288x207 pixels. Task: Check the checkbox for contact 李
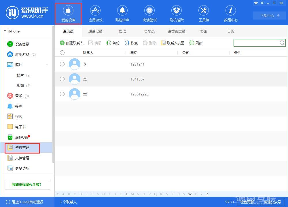point(62,64)
